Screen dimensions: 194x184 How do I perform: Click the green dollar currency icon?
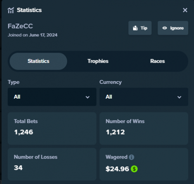coord(134,169)
